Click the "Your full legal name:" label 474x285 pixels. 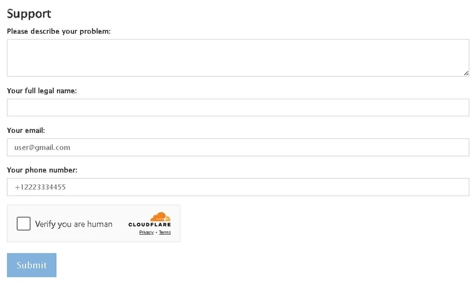pyautogui.click(x=42, y=90)
